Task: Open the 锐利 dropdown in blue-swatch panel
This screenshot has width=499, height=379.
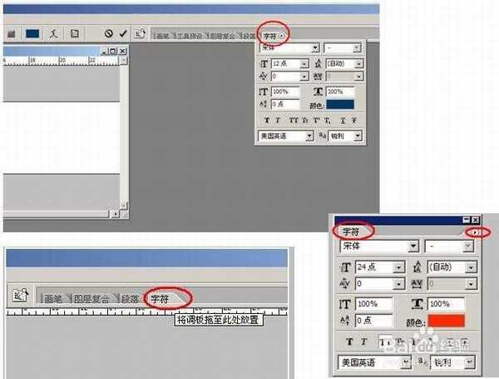Action: click(358, 136)
